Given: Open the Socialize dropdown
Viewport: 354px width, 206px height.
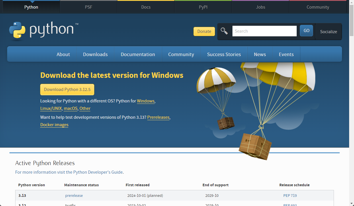Looking at the screenshot, I should 328,32.
